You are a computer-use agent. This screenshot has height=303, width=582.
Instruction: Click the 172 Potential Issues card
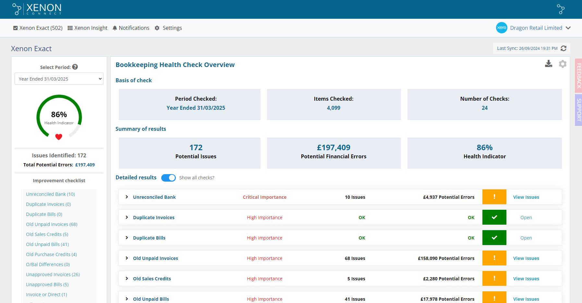(x=189, y=153)
